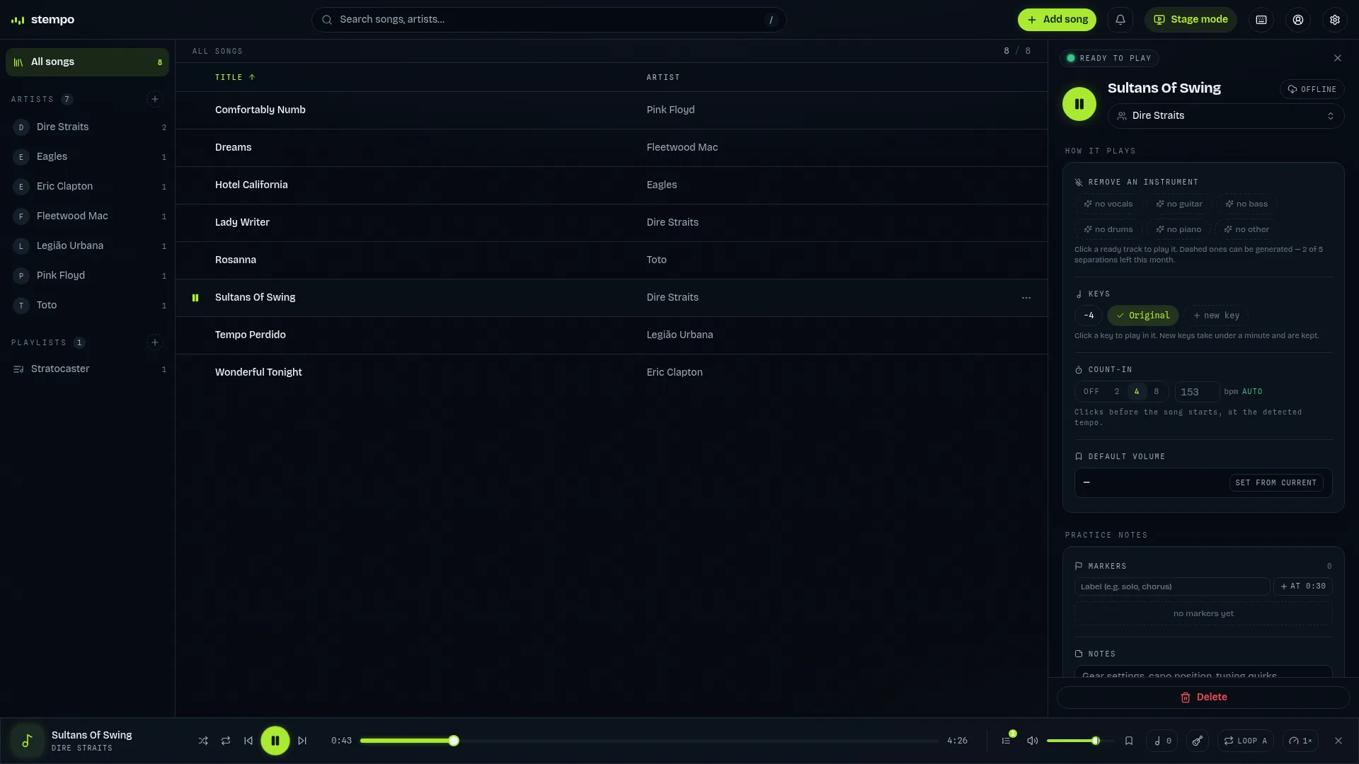Close the song details panel

tap(1338, 58)
